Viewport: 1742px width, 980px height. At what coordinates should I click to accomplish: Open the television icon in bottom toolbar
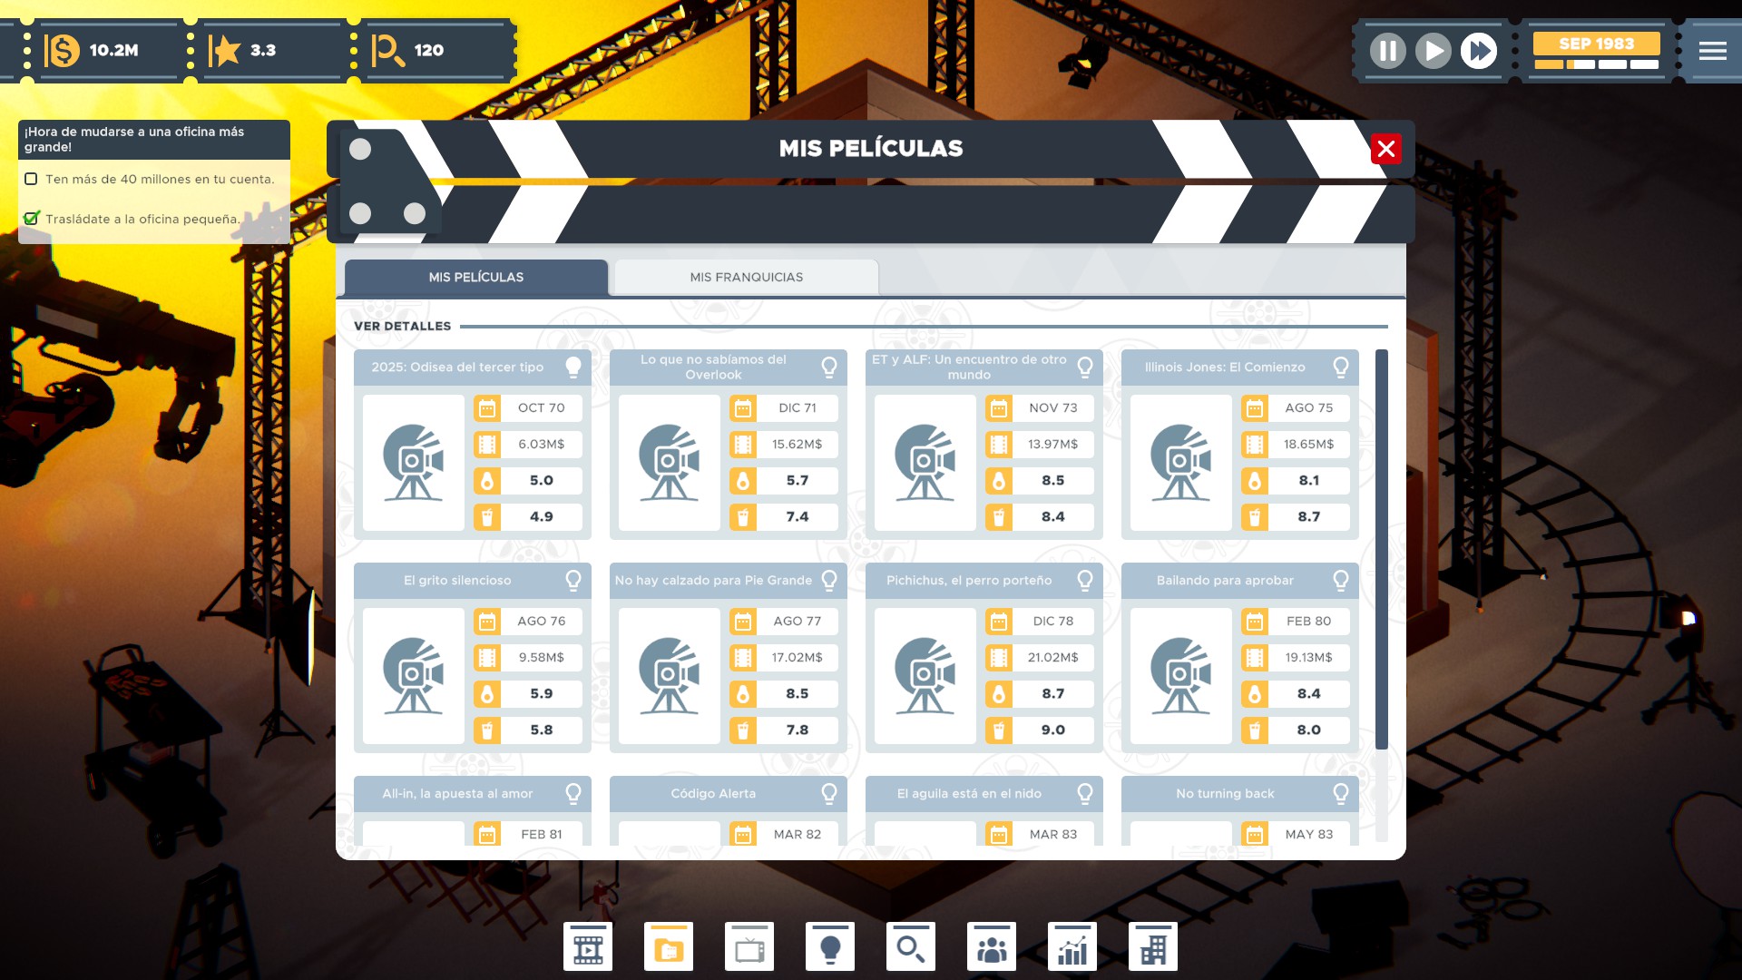[749, 947]
